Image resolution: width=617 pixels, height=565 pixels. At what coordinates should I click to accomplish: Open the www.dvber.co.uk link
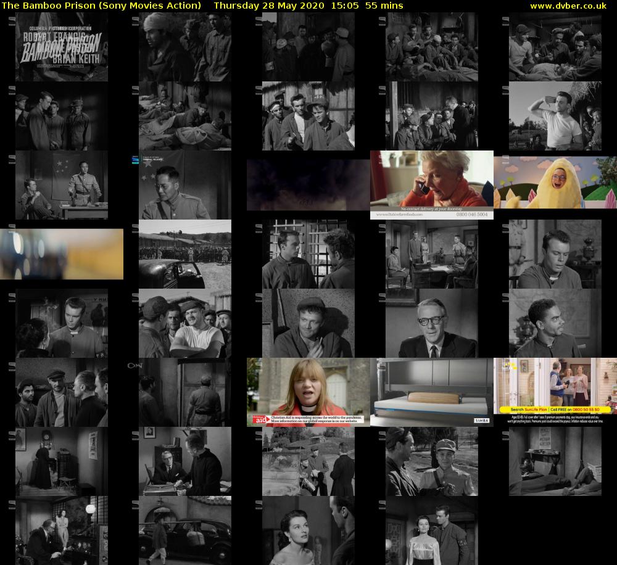pyautogui.click(x=568, y=6)
